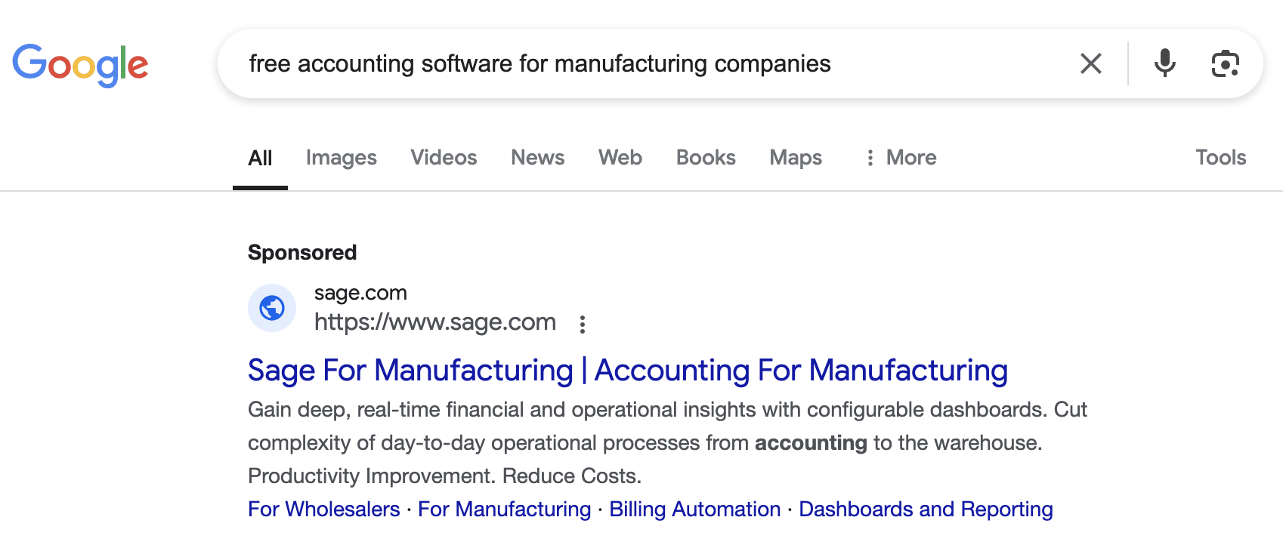
Task: Select the Tools option
Action: tap(1220, 157)
